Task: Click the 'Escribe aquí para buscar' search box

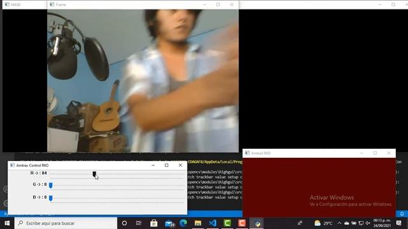Action: (x=66, y=223)
